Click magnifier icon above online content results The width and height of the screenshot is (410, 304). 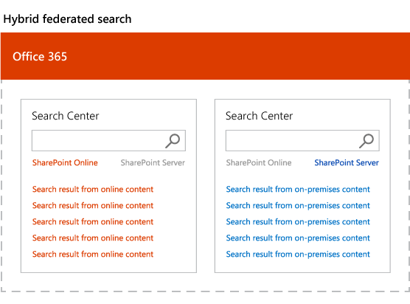(x=173, y=141)
